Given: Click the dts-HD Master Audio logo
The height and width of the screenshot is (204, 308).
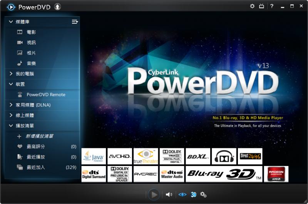Looking at the screenshot, I should click(x=172, y=174).
